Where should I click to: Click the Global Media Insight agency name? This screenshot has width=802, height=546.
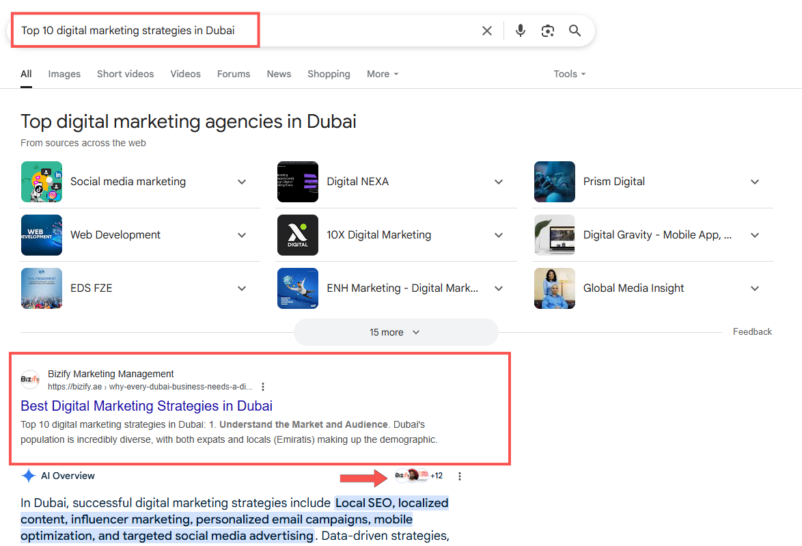point(634,288)
